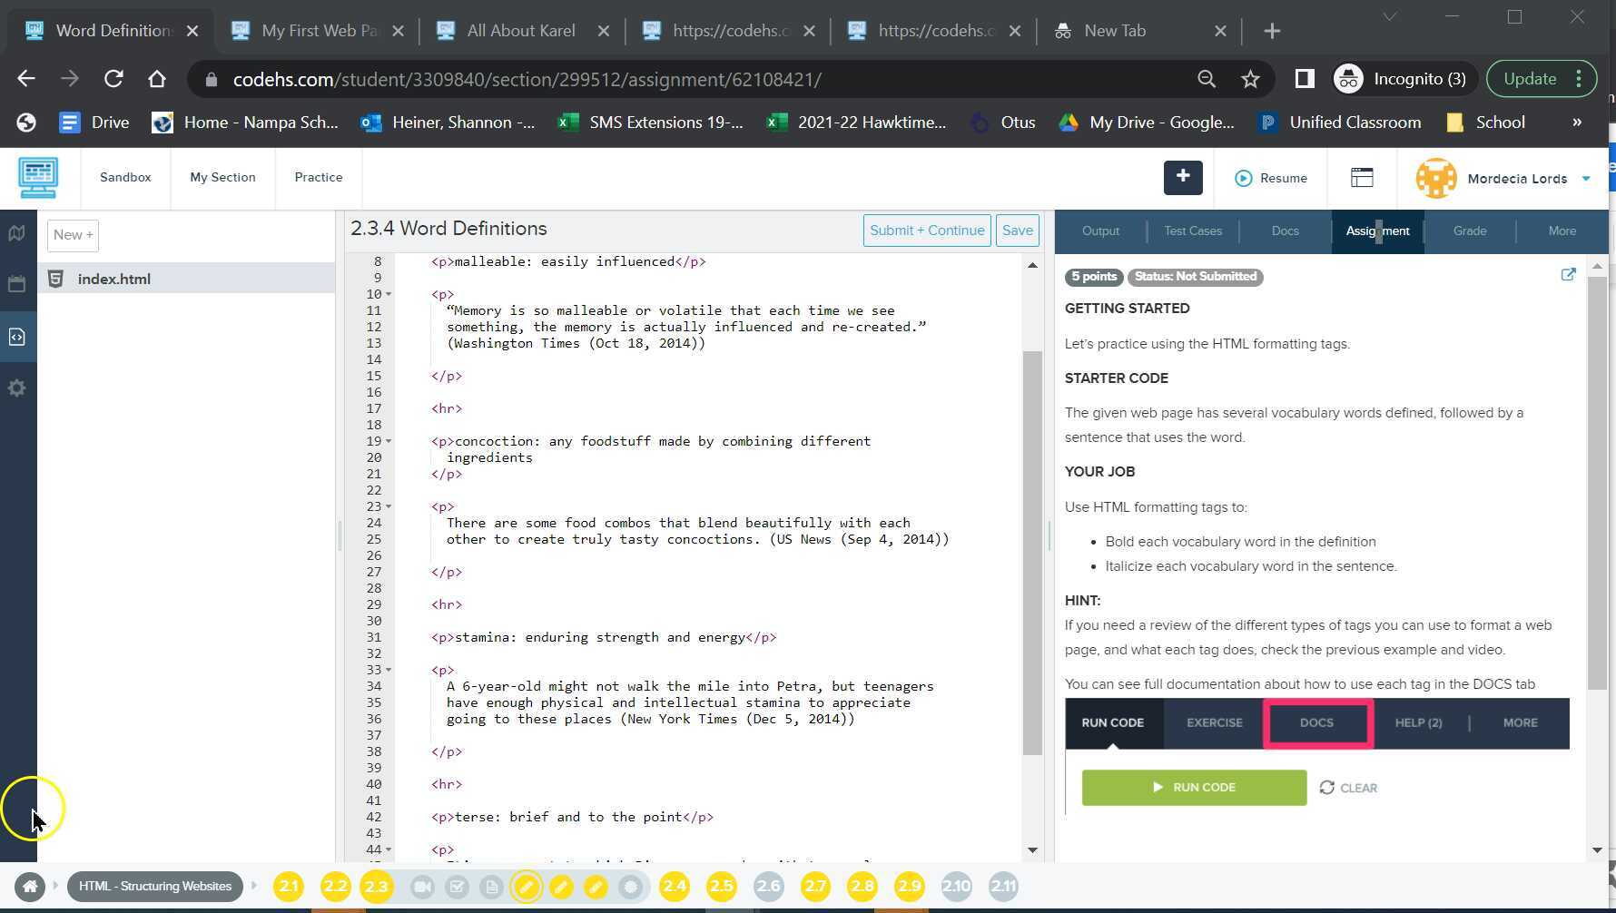Switch to the Docs tab in assignment panel
Screen dimensions: 1616x913
pos(1285,231)
